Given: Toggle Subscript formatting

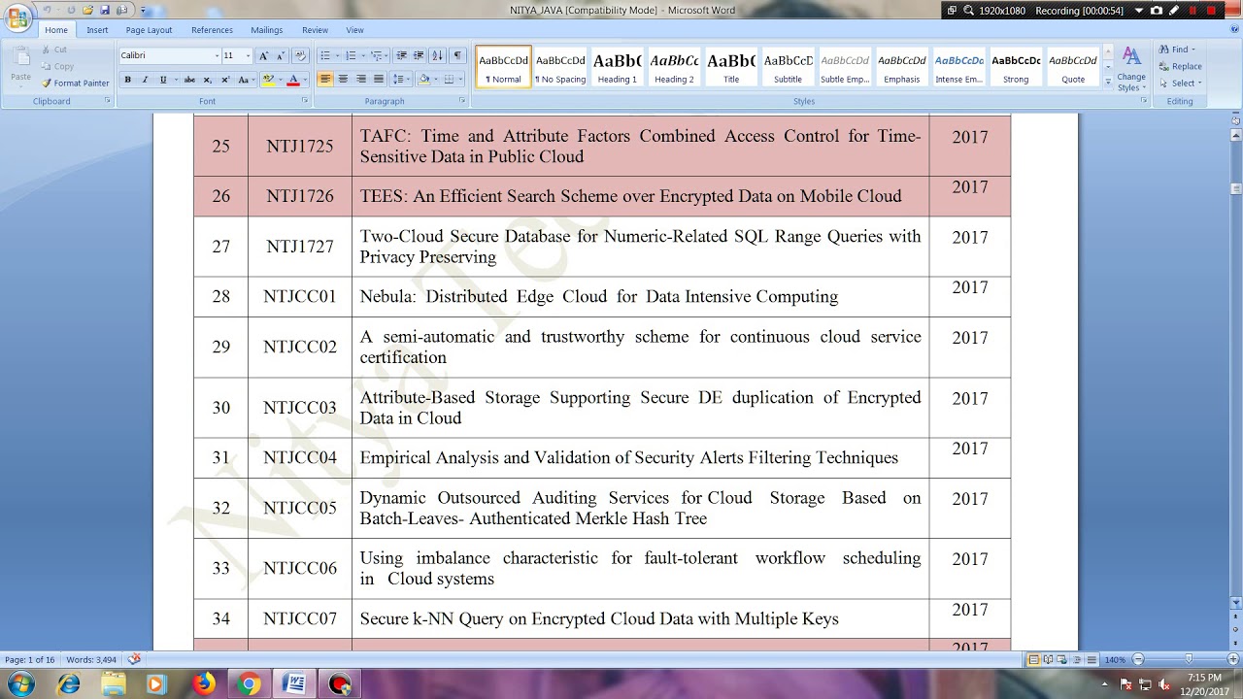Looking at the screenshot, I should 208,80.
